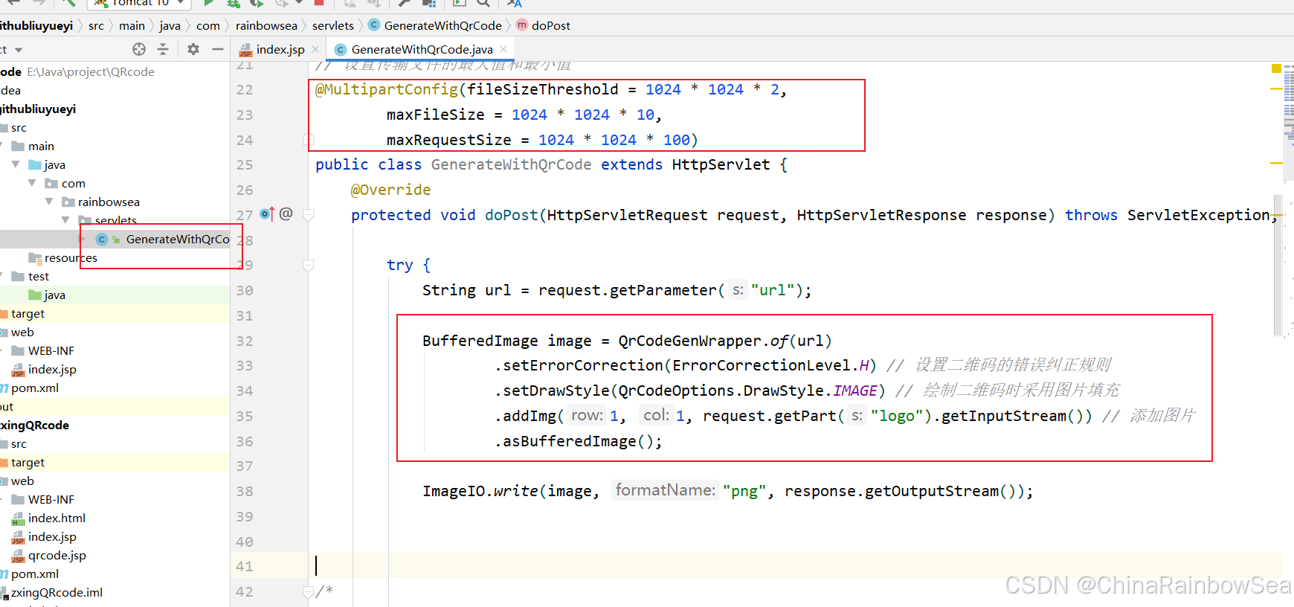Close the index.jsp editor tab
The image size is (1294, 607).
coord(315,49)
